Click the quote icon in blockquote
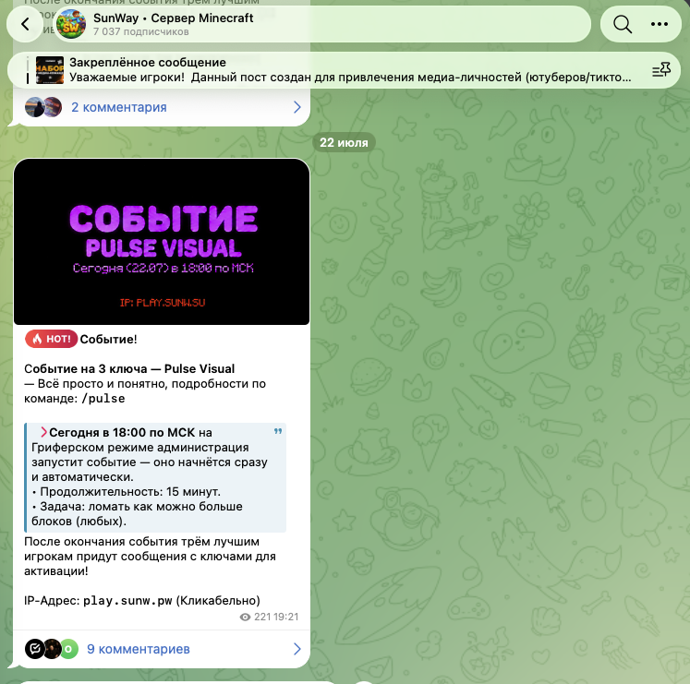The image size is (690, 684). point(278,431)
